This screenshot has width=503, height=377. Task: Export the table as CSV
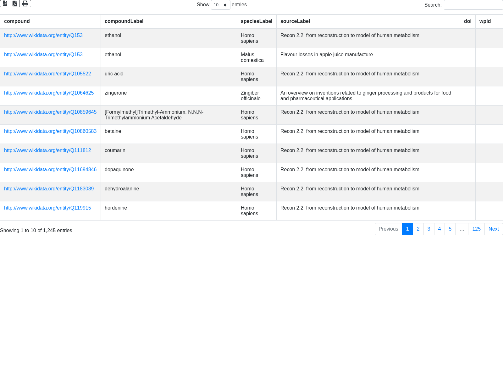(5, 3)
